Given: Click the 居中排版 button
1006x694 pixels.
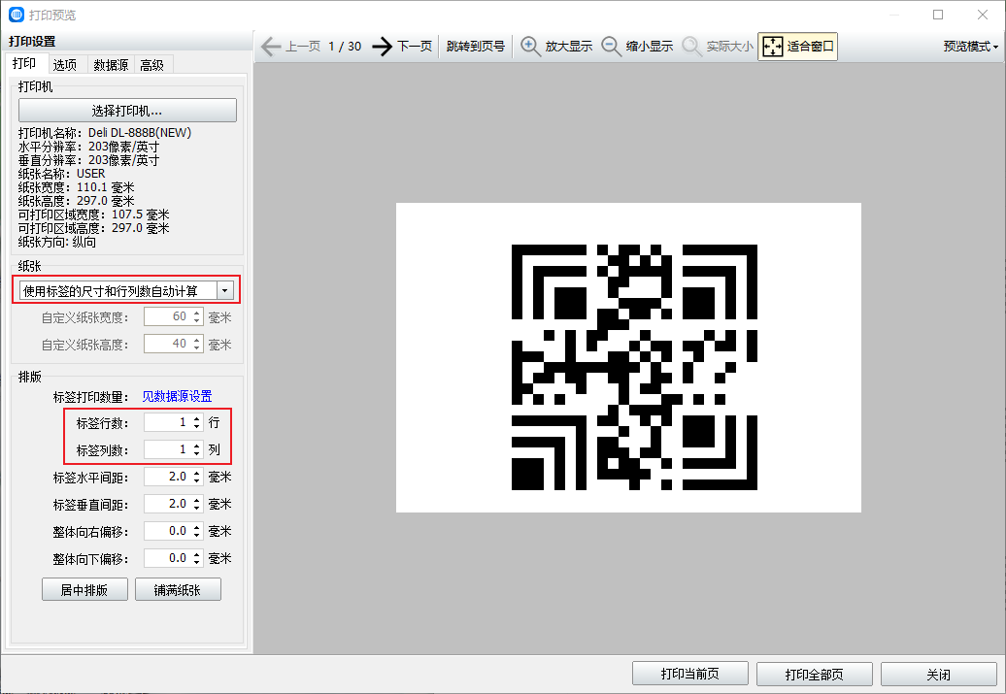Looking at the screenshot, I should (x=84, y=589).
